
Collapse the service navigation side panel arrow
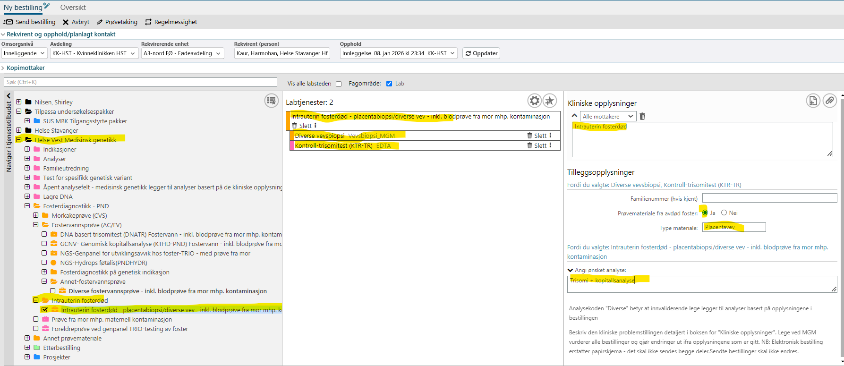[x=9, y=96]
